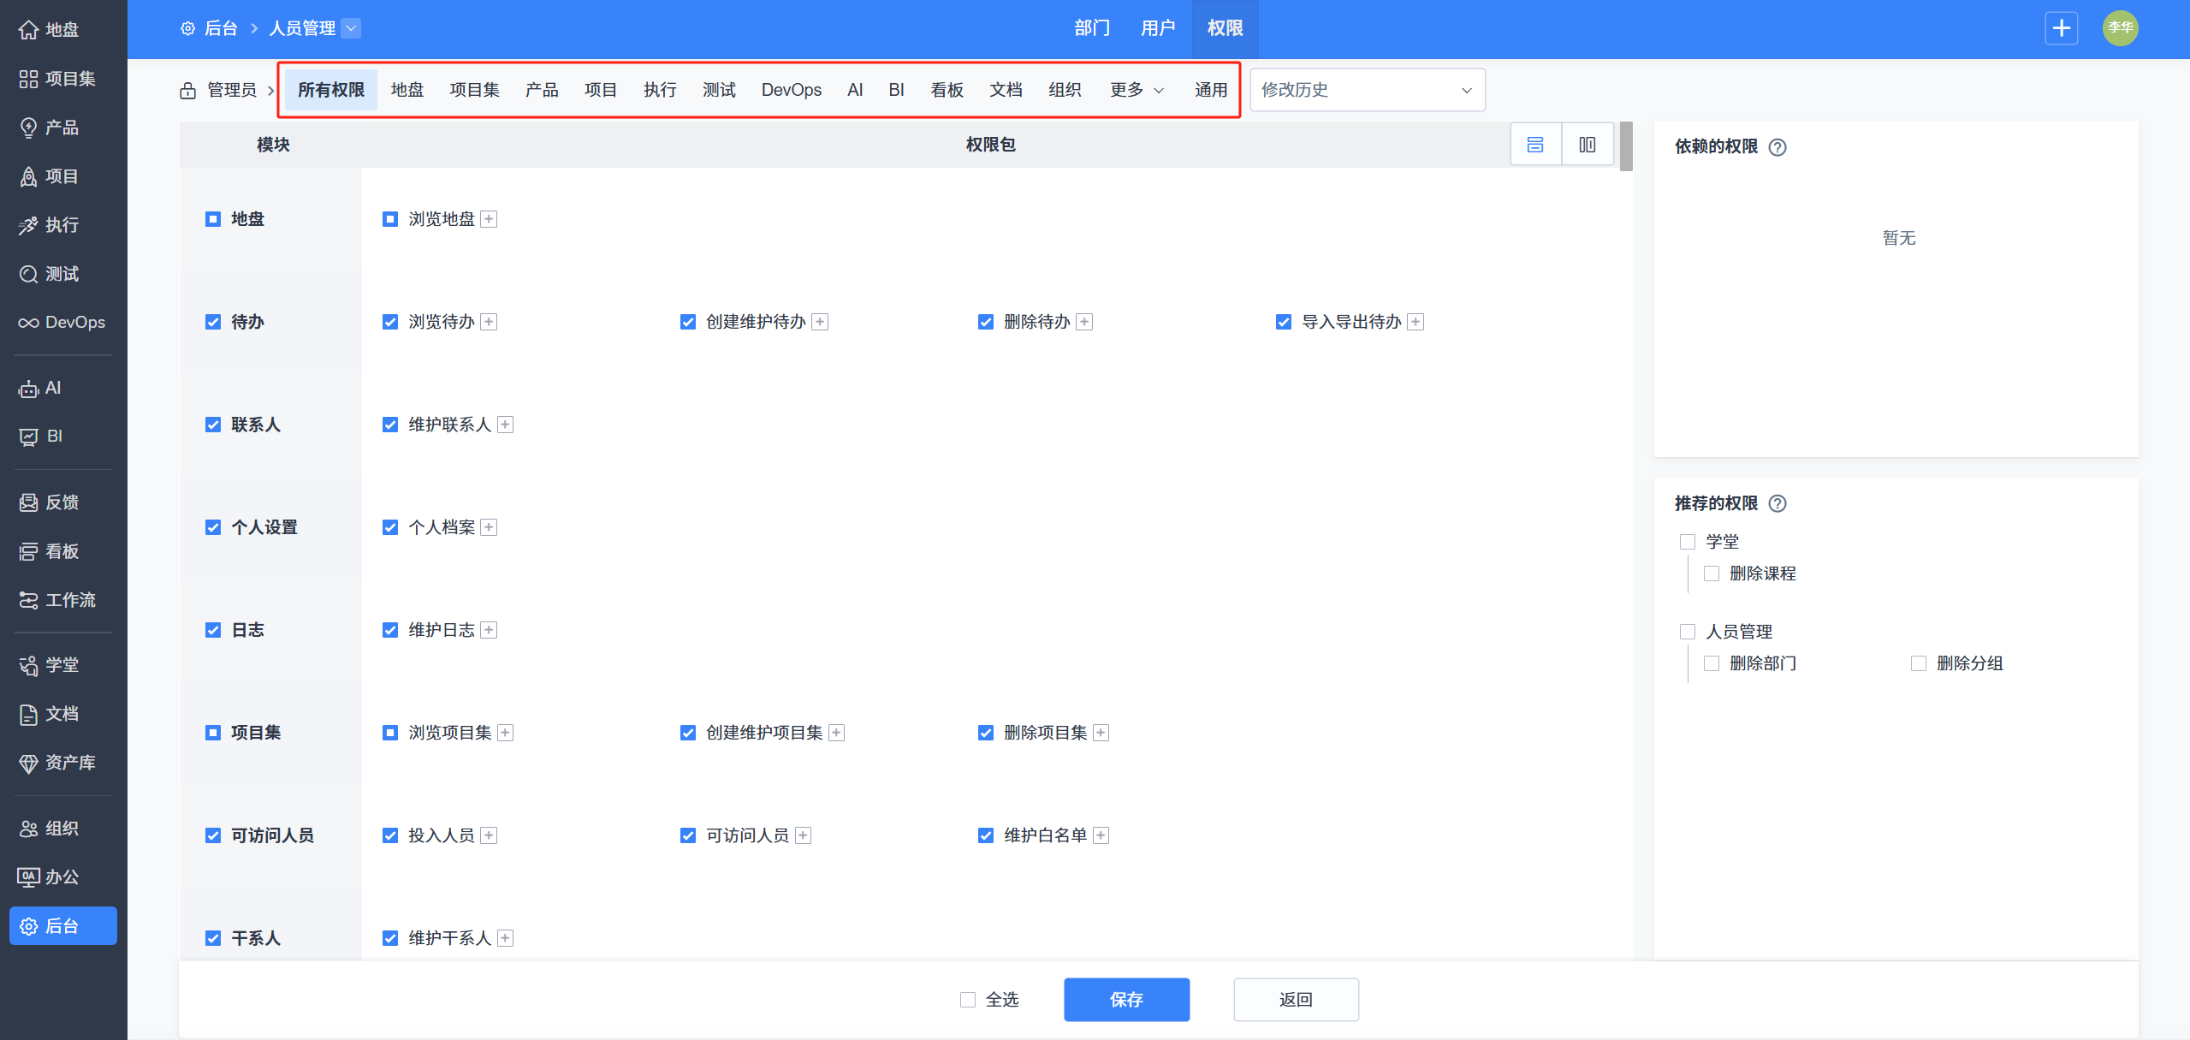Screen dimensions: 2190x1040
Task: Open the 资产库 diamond sidebar icon
Action: 28,764
